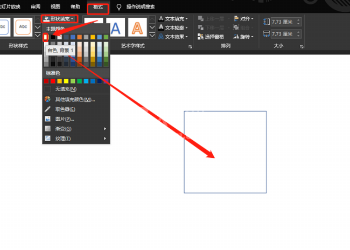350x250 pixels.
Task: Open the 视图 ribbon tab
Action: (x=55, y=6)
